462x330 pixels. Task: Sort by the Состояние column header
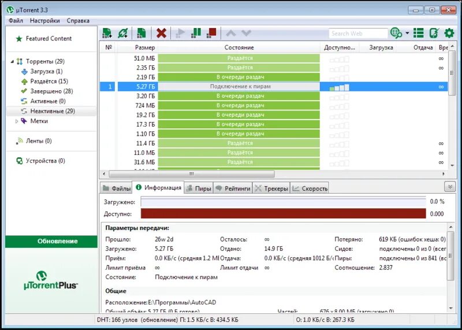(x=239, y=47)
